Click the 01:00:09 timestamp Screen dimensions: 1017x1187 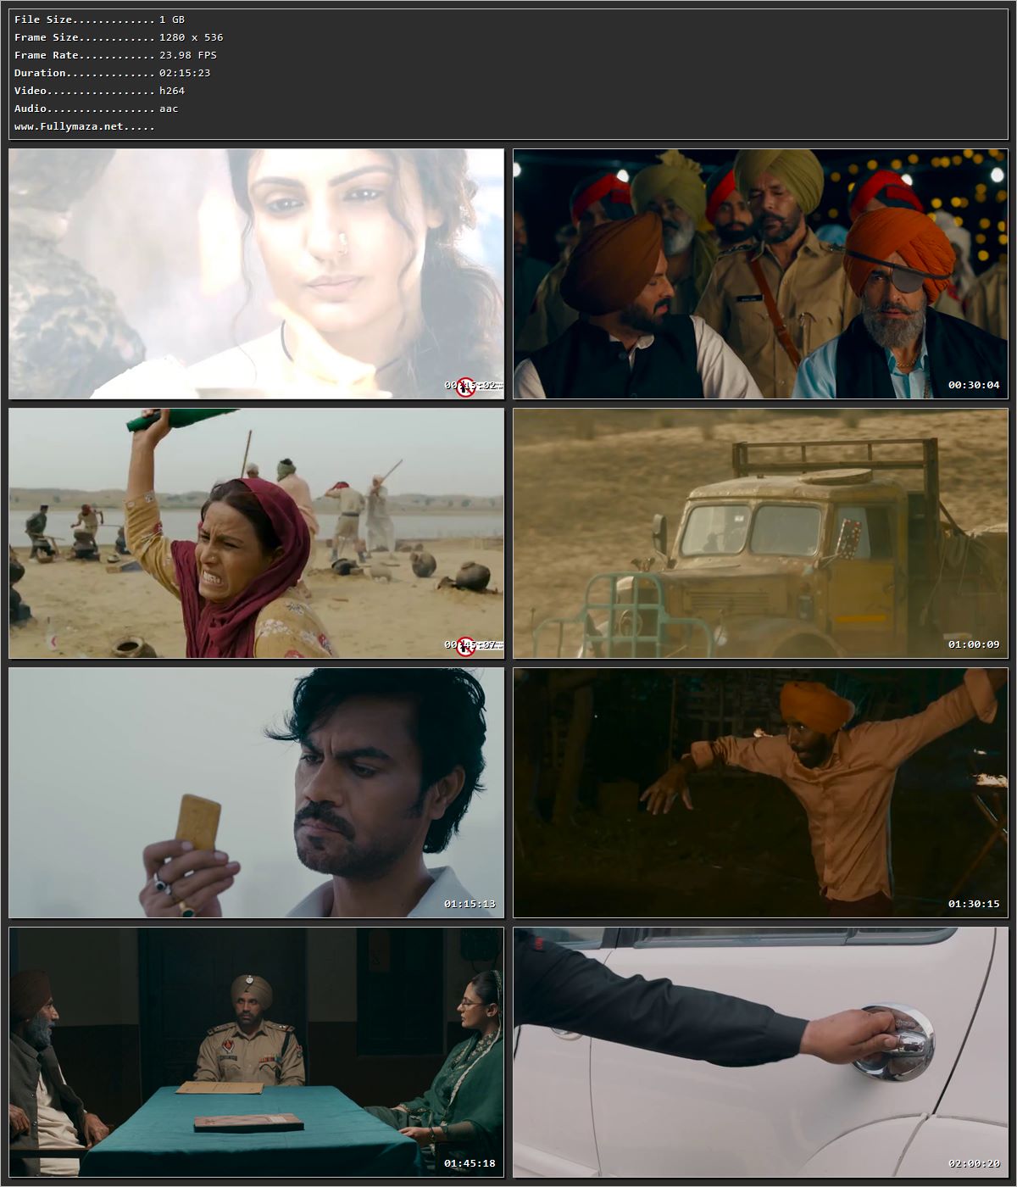point(974,644)
